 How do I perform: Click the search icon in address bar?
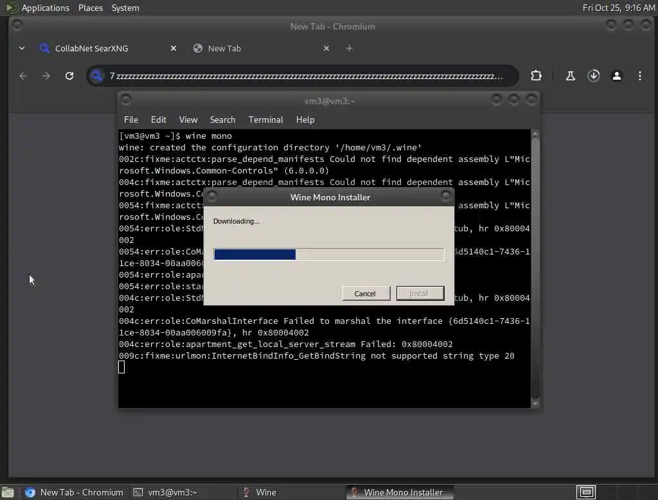point(97,76)
